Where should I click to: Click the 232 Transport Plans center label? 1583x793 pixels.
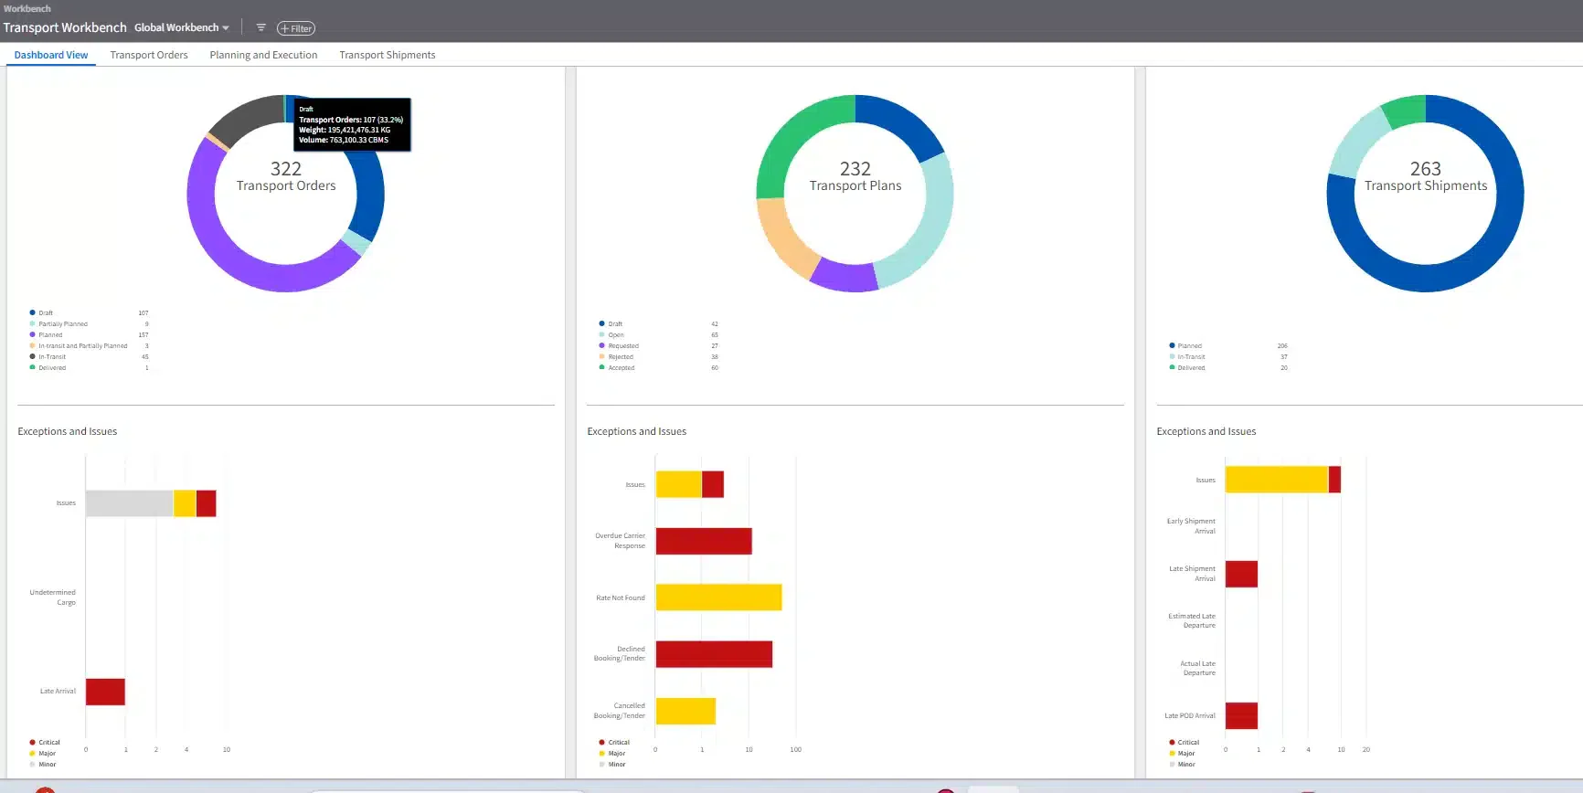855,176
